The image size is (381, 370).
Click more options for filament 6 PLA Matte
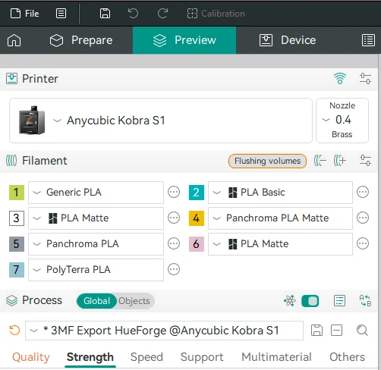363,243
